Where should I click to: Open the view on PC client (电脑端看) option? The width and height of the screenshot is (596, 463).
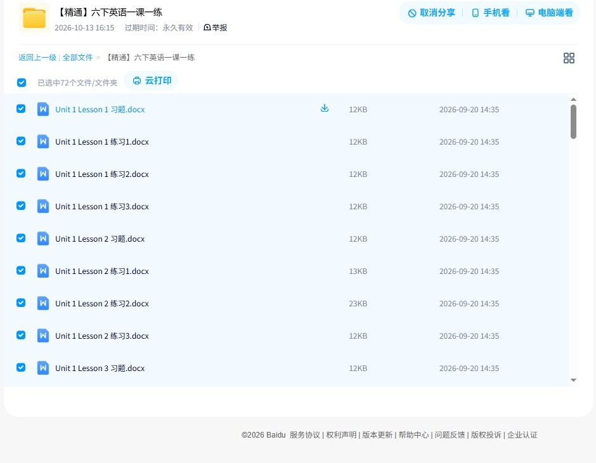(549, 13)
